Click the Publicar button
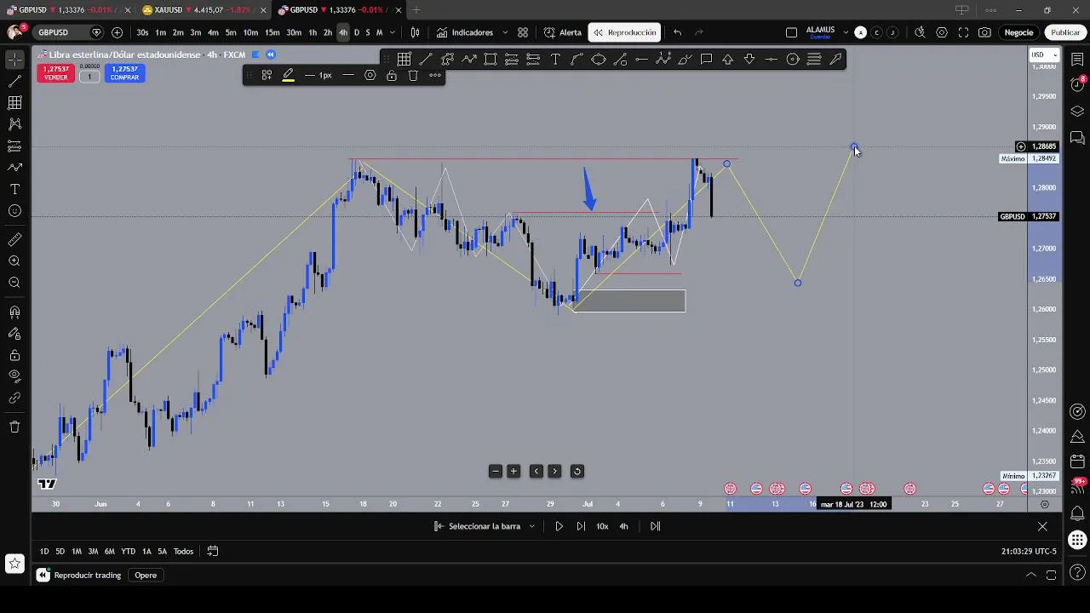The height and width of the screenshot is (613, 1090). pyautogui.click(x=1065, y=32)
